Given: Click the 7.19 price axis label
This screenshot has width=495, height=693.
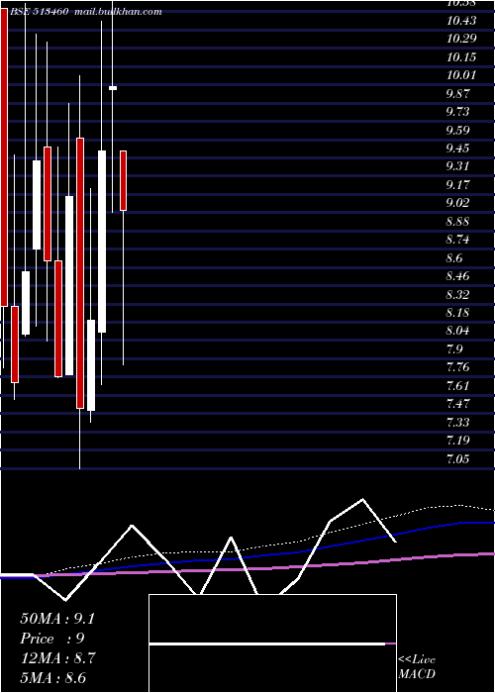Looking at the screenshot, I should tap(457, 441).
